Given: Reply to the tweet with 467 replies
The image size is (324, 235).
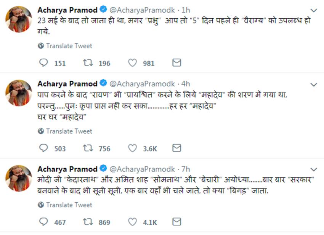Looking at the screenshot, I should pos(44,222).
